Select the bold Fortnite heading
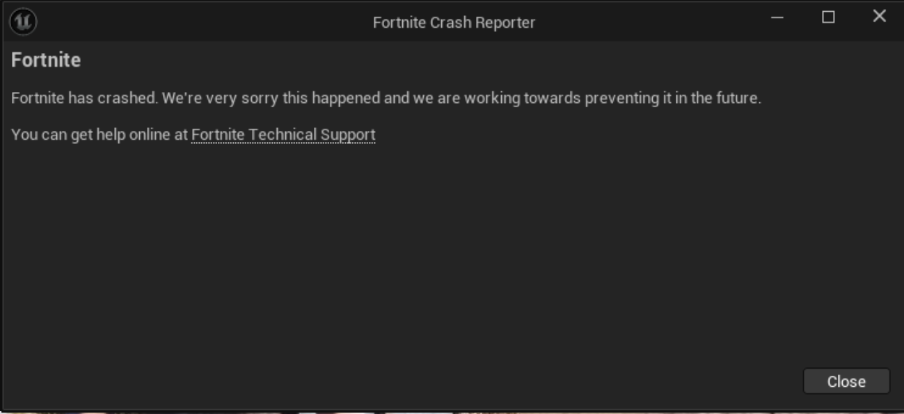Screen dimensions: 904x414 tap(46, 60)
